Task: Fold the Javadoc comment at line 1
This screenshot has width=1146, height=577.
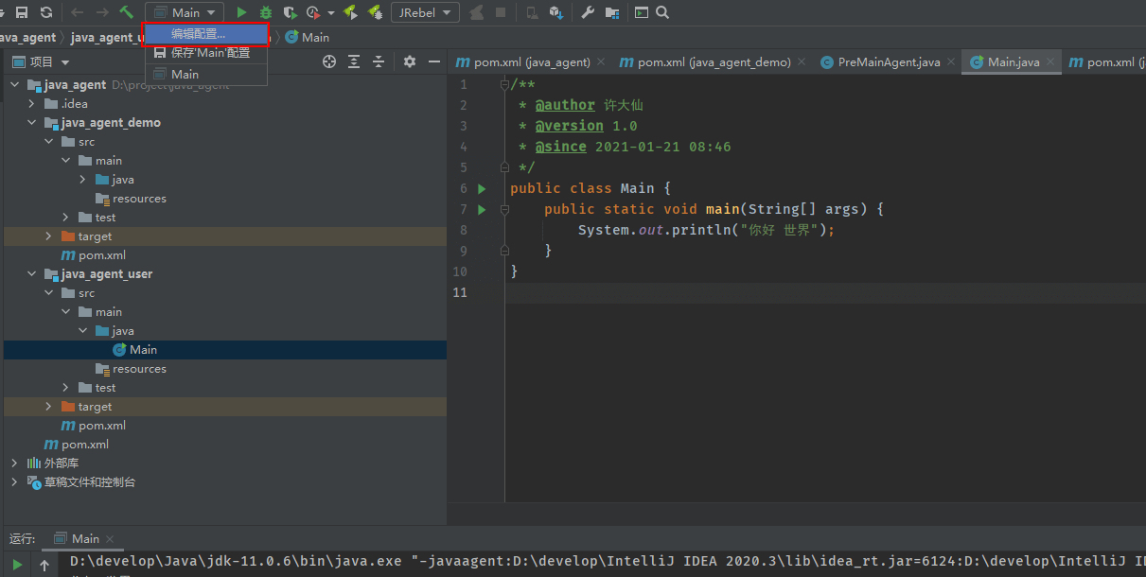Action: (x=504, y=85)
